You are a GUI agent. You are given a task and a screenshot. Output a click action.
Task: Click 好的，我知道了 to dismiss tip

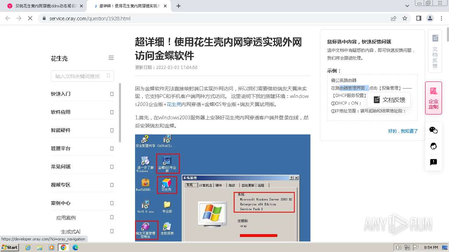[x=403, y=131]
